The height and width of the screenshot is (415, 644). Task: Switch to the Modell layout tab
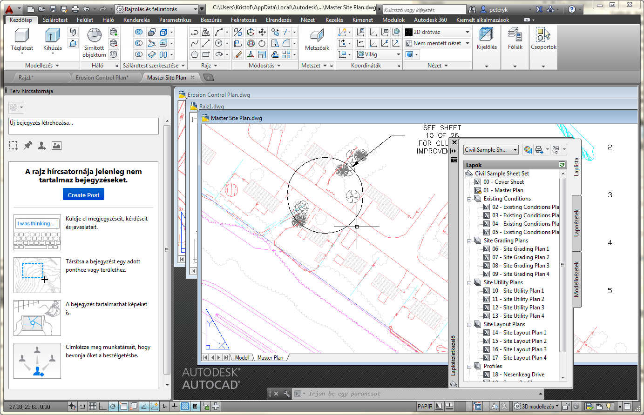pos(242,358)
